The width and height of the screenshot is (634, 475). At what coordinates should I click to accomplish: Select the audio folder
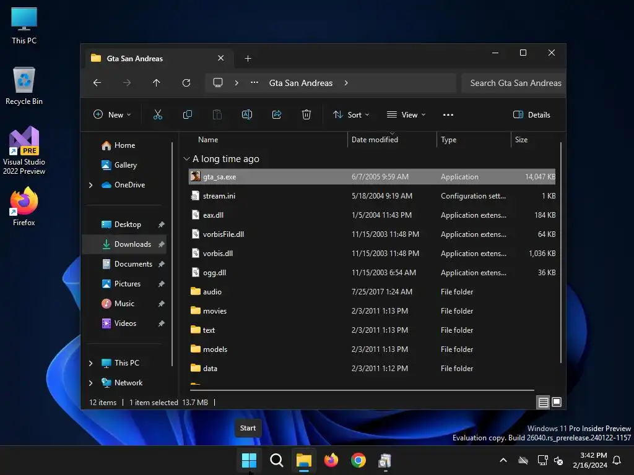[372, 292]
